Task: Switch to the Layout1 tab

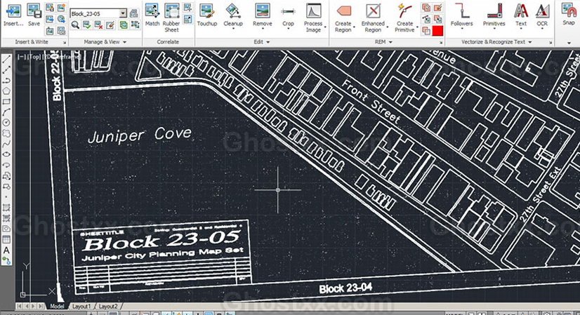Action: click(x=81, y=306)
